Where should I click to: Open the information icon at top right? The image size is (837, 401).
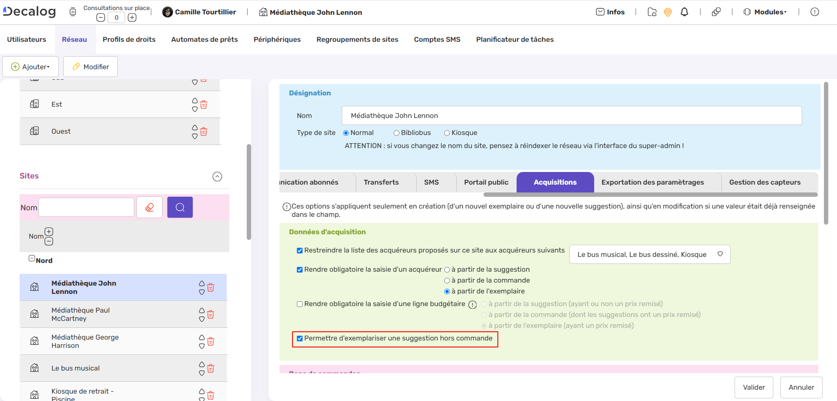tap(815, 12)
